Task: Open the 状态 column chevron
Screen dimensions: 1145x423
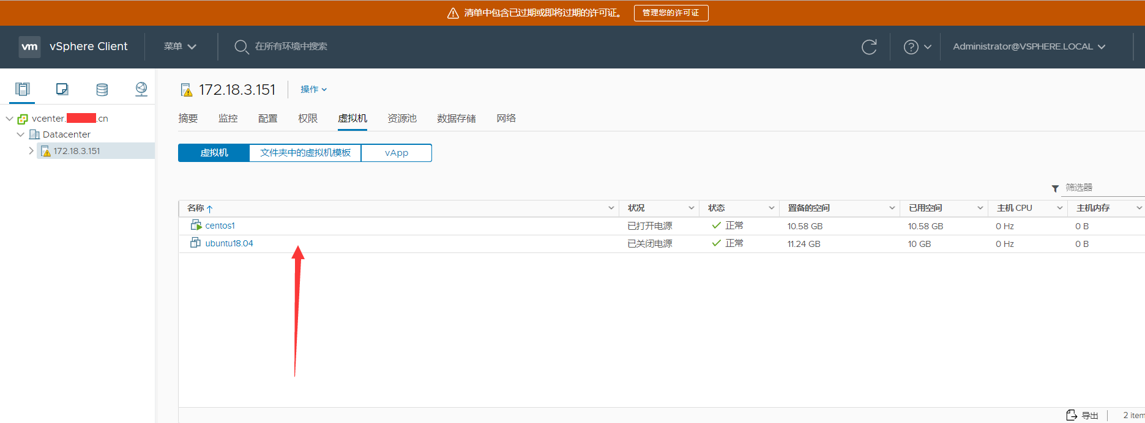Action: (771, 208)
